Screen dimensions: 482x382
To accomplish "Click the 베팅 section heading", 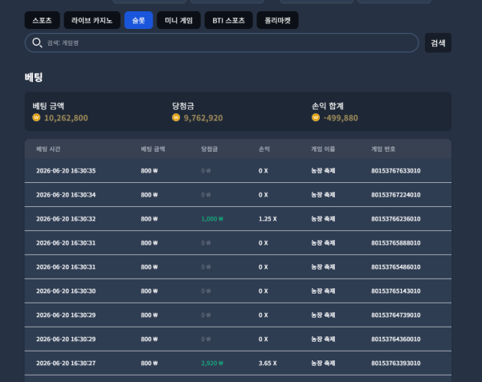I will coord(34,77).
